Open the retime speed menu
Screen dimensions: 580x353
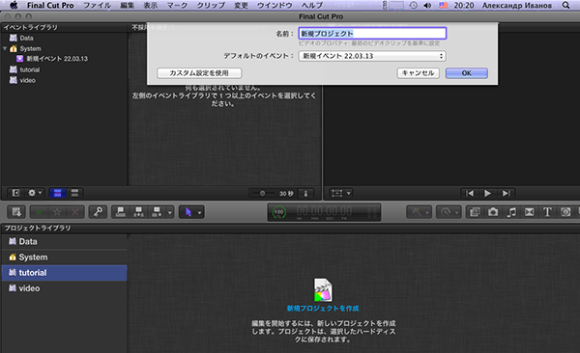point(449,212)
